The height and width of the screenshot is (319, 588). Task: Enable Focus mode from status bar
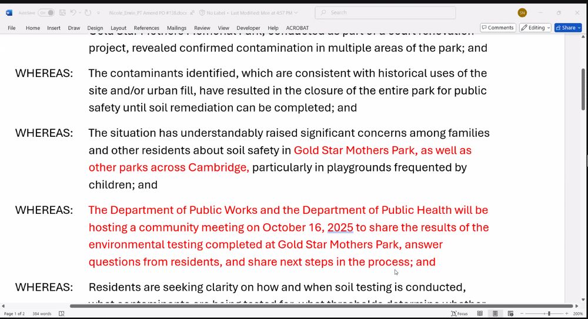pos(459,314)
